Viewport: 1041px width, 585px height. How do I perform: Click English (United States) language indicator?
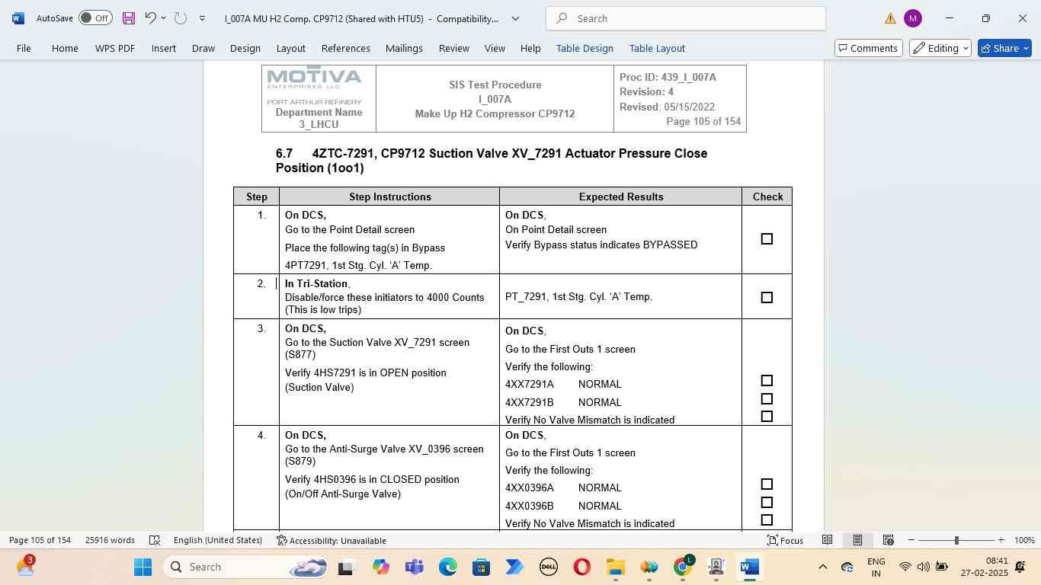(217, 540)
